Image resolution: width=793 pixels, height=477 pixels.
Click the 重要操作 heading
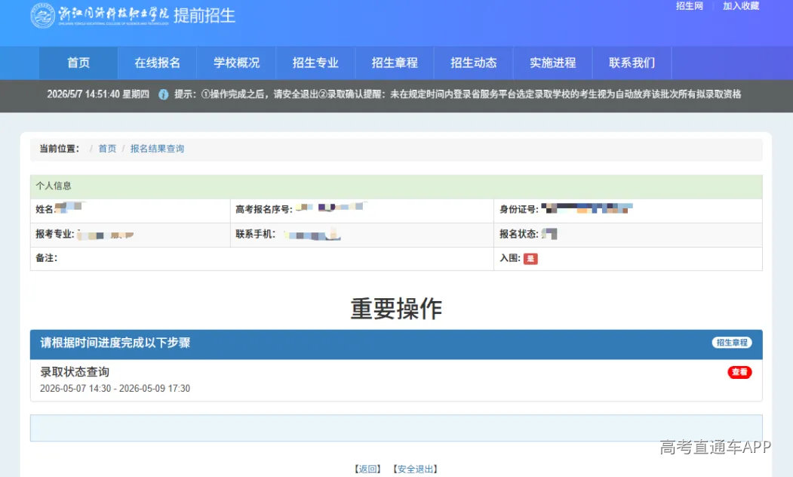point(396,309)
